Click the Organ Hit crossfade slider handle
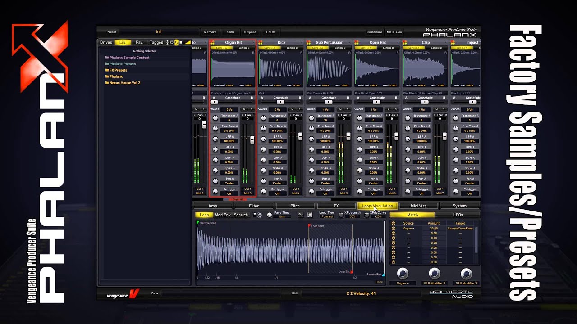Screen dimensions: 577x324 pyautogui.click(x=214, y=102)
